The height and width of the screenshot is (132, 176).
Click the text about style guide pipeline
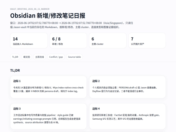(47, 119)
